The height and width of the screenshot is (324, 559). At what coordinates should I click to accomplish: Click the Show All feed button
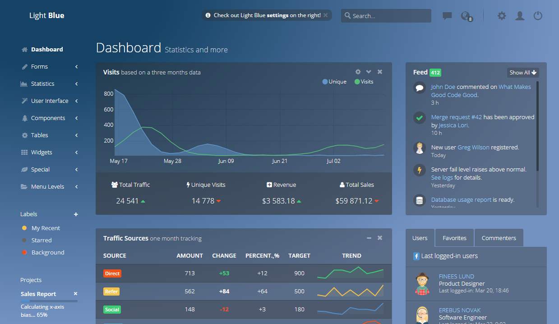523,73
